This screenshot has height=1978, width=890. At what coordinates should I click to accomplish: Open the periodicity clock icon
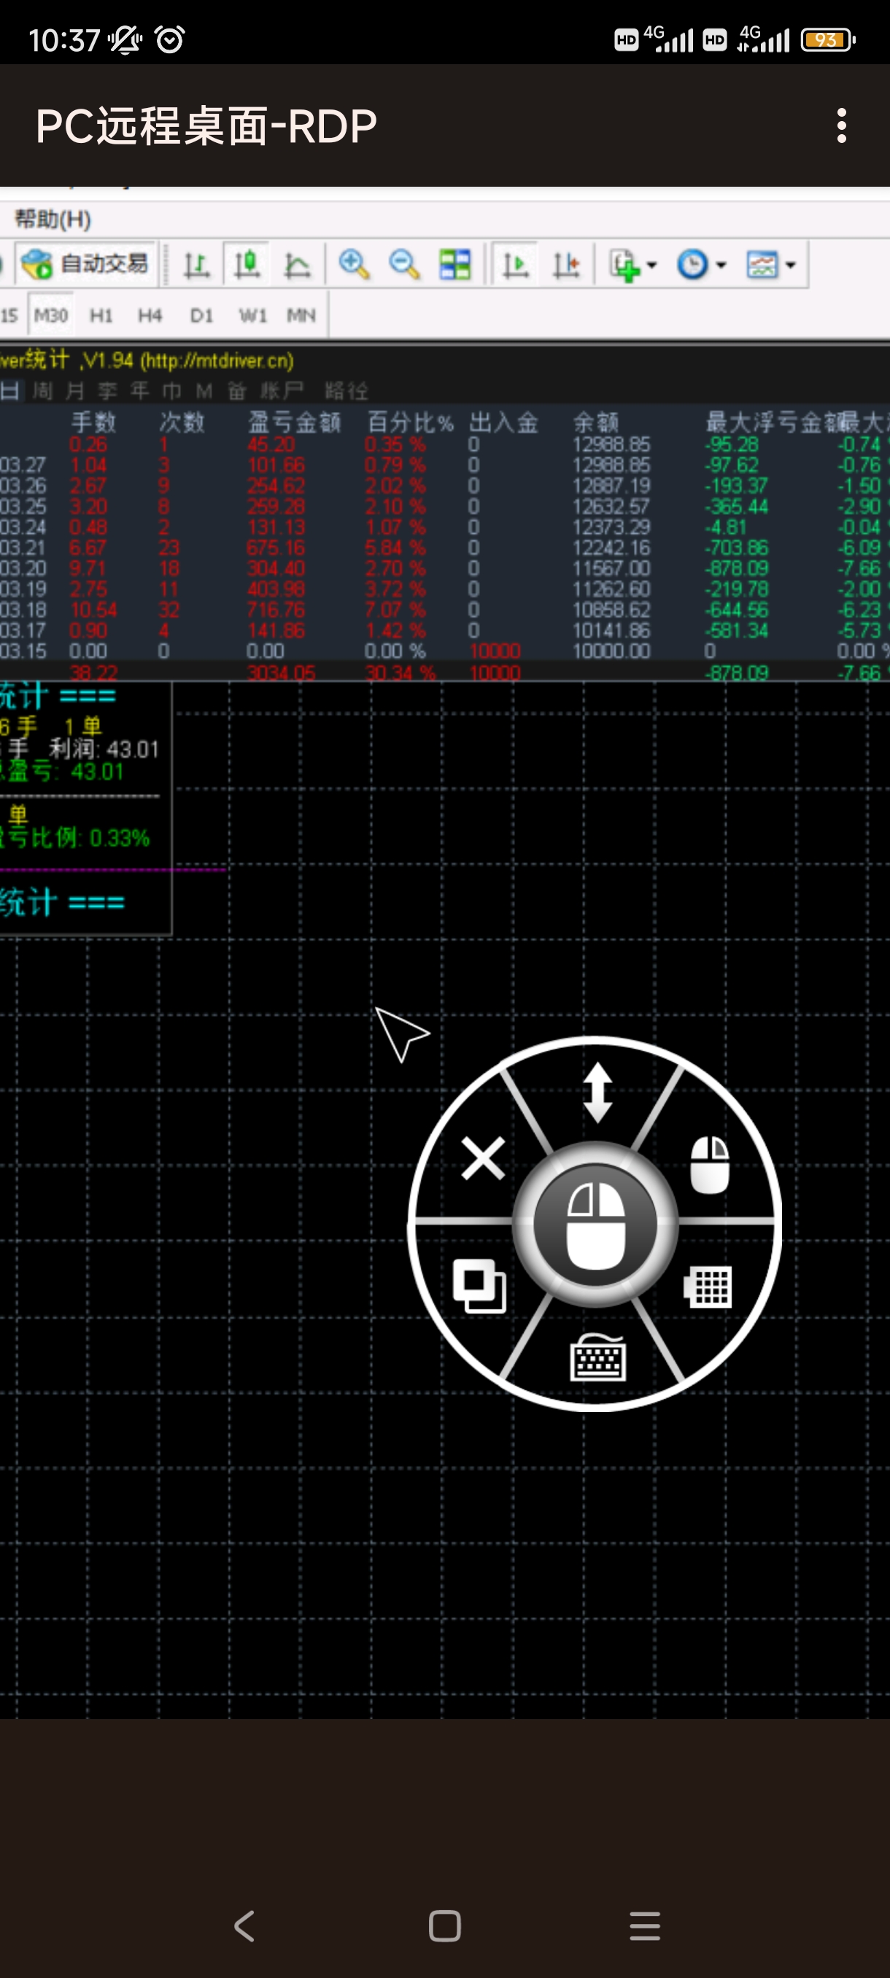coord(692,265)
